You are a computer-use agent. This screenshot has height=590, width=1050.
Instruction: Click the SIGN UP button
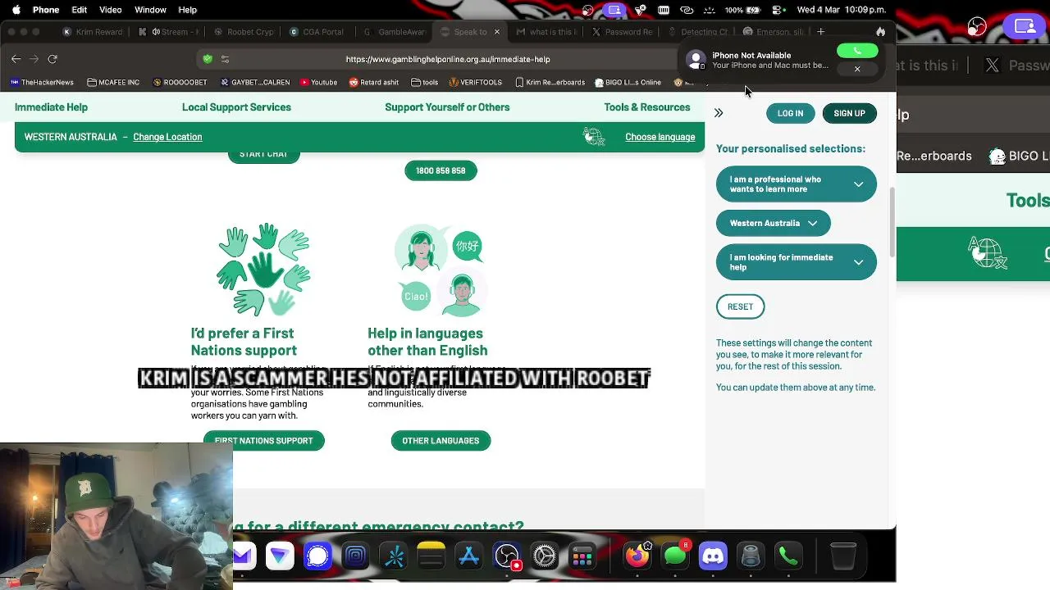point(849,113)
